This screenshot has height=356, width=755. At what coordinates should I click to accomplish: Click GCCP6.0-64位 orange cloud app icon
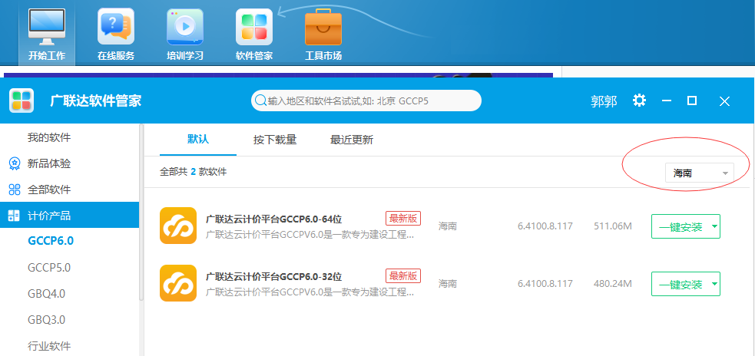tap(178, 226)
